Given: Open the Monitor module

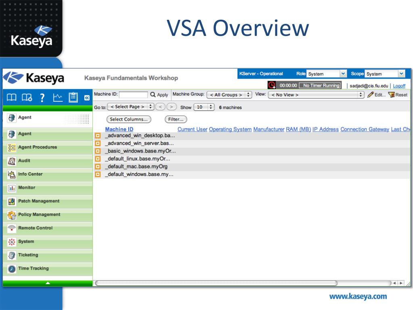Looking at the screenshot, I should coord(48,188).
